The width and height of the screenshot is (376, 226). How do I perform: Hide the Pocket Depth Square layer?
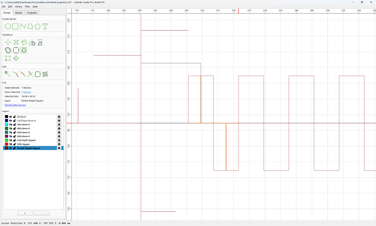10,148
